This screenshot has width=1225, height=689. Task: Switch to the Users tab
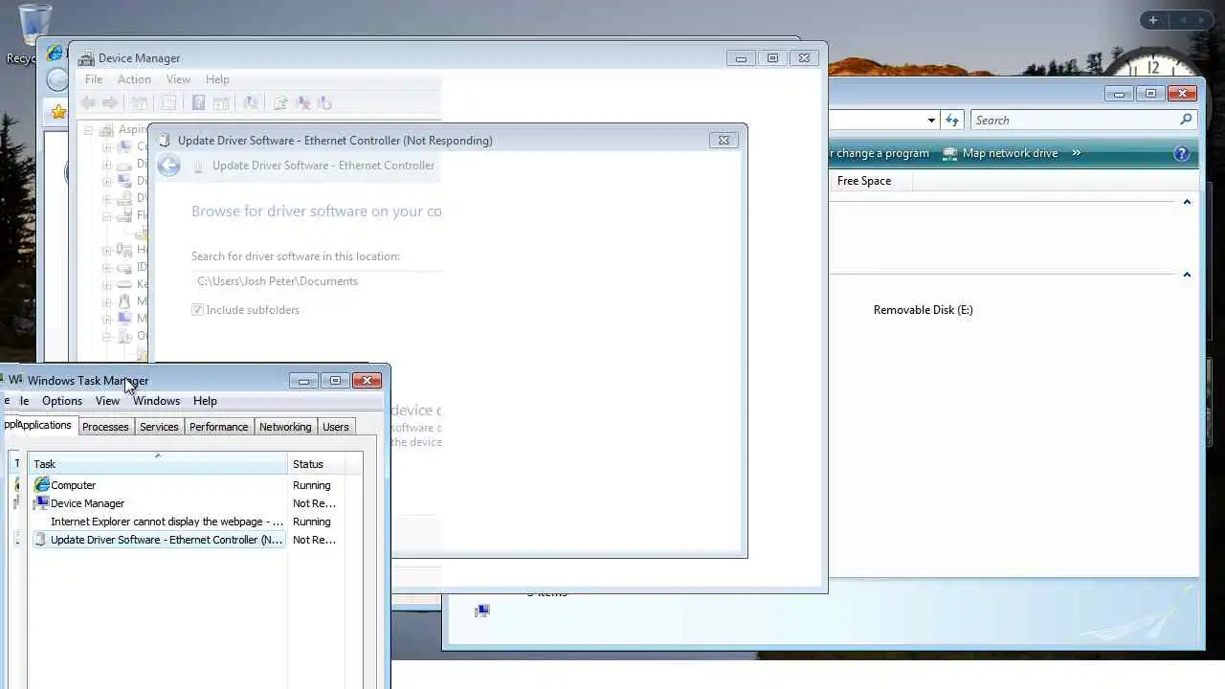point(335,427)
